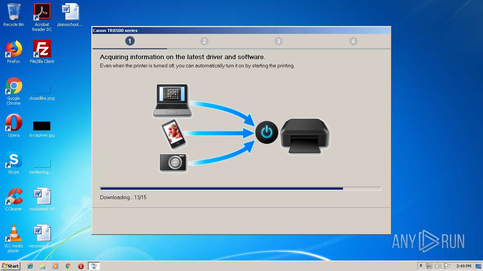Open the Opera desktop shortcut
Screen dimensions: 483x271
[x=14, y=126]
